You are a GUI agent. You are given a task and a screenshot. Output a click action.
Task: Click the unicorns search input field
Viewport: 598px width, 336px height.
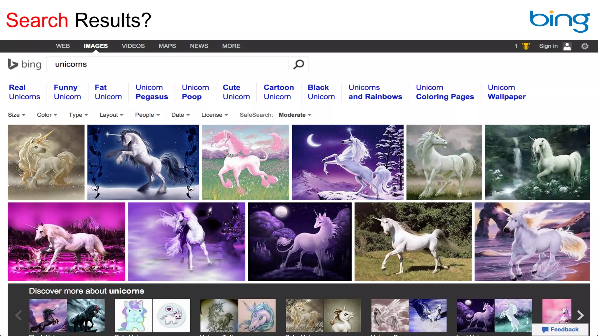point(168,64)
